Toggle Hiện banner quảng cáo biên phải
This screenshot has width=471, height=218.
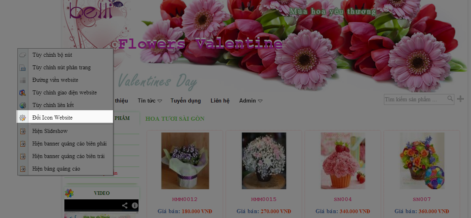(x=66, y=144)
